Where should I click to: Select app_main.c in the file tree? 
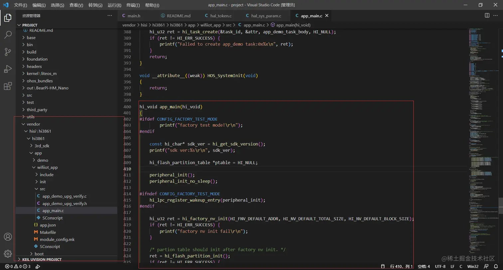tap(67, 210)
